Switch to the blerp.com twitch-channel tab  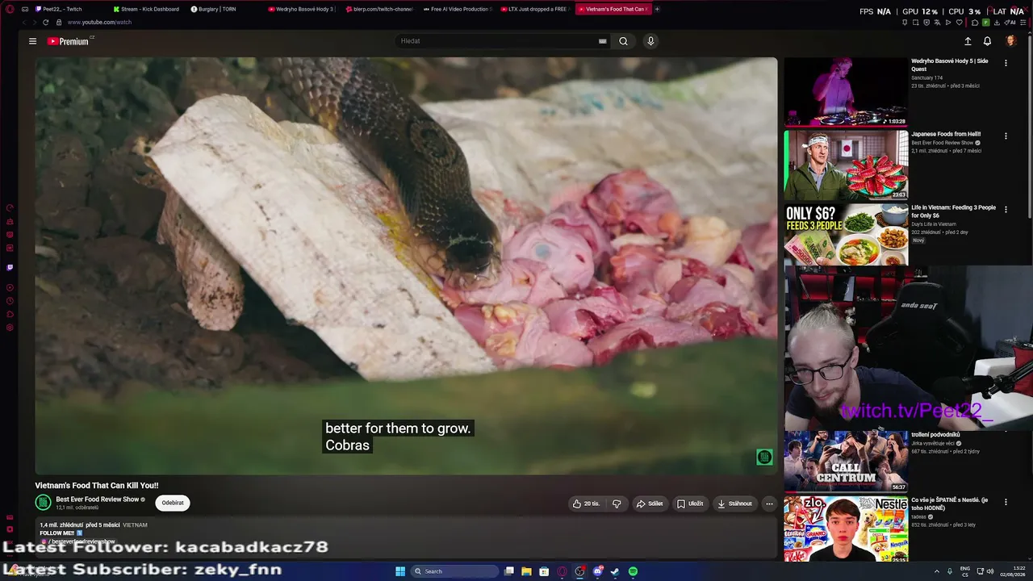[380, 9]
